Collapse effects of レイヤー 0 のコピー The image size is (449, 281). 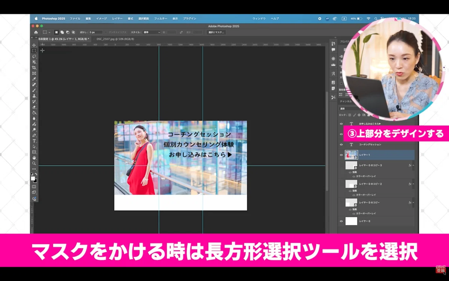coord(413,202)
